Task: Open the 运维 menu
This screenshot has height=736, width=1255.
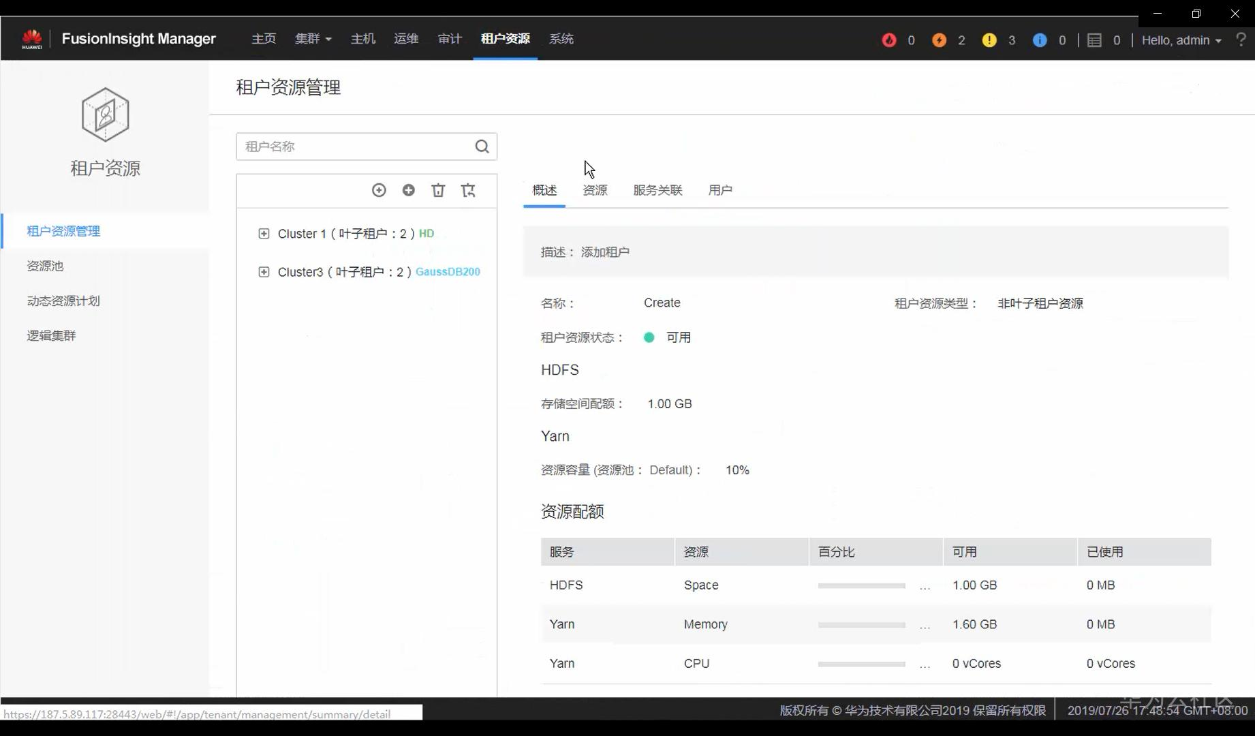Action: pos(406,39)
